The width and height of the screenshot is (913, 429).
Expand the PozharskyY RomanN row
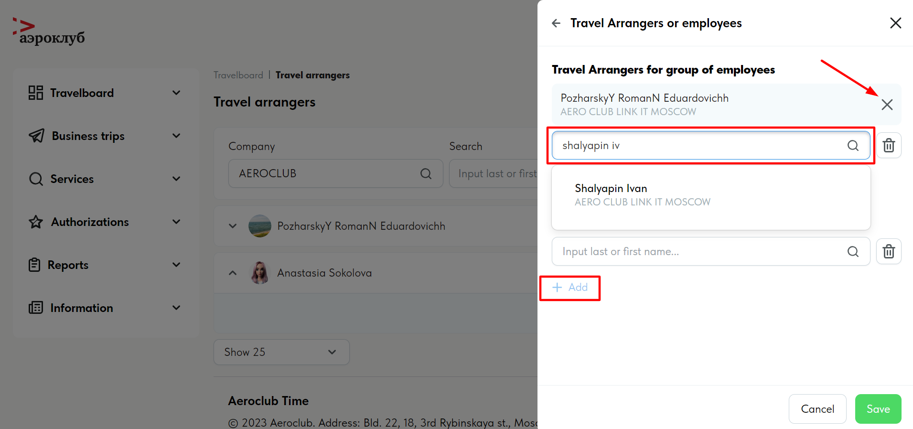[x=233, y=226]
